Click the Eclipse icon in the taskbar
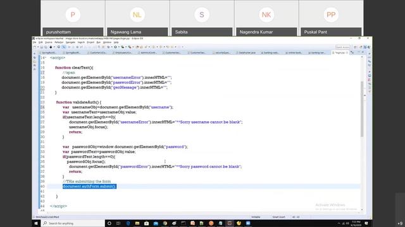The image size is (405, 227). pos(229,223)
